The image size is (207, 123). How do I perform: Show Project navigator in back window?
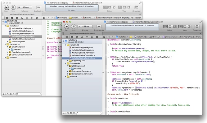[x=7, y=18]
